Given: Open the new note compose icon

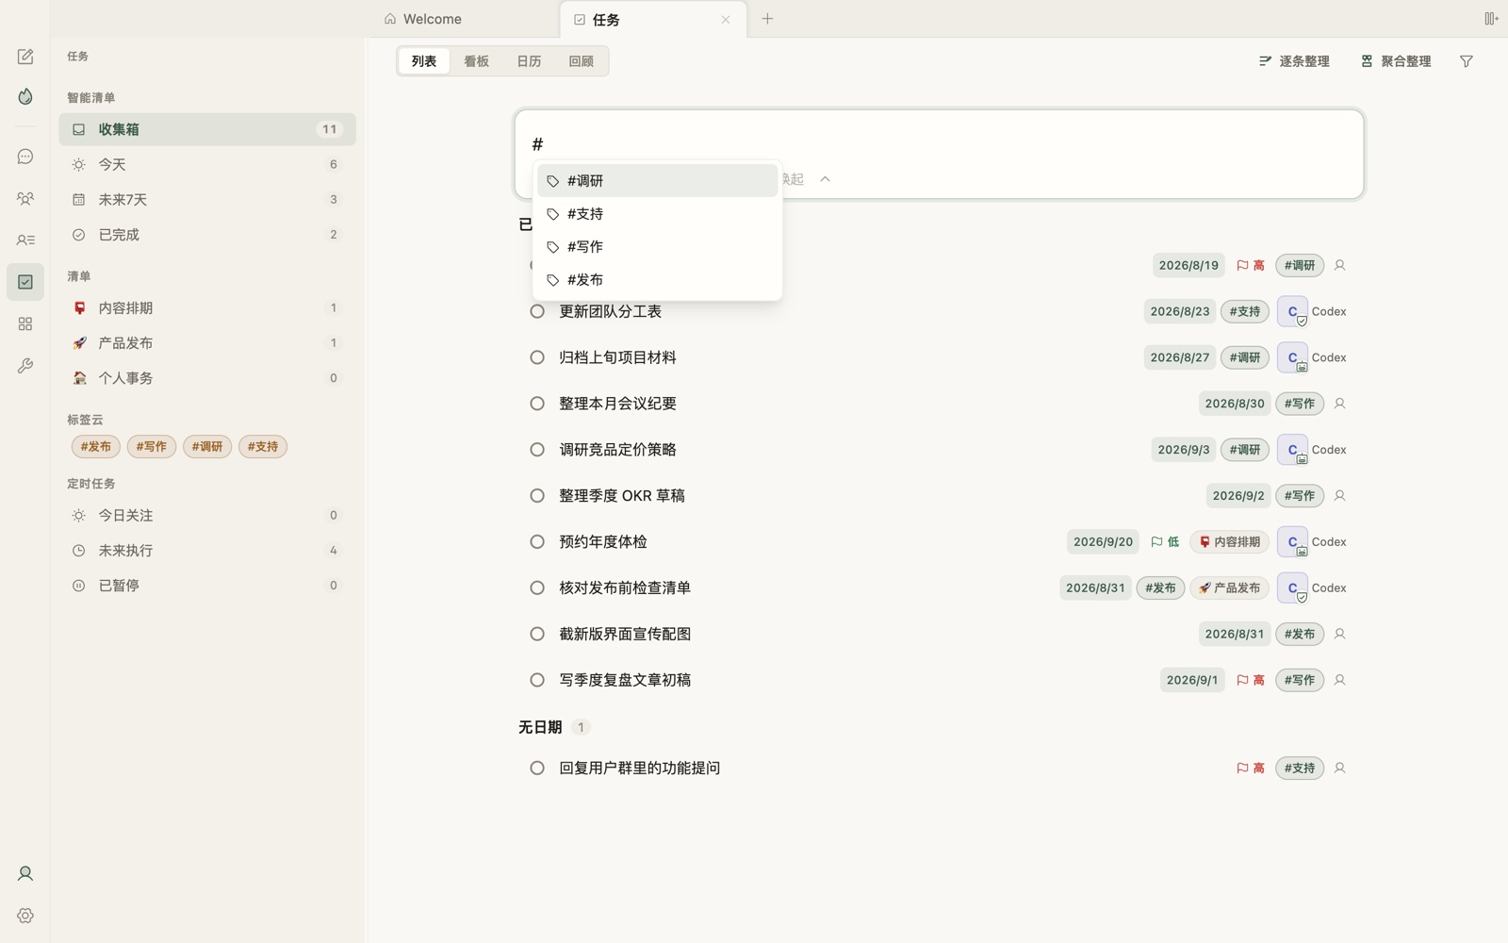Looking at the screenshot, I should (x=25, y=57).
